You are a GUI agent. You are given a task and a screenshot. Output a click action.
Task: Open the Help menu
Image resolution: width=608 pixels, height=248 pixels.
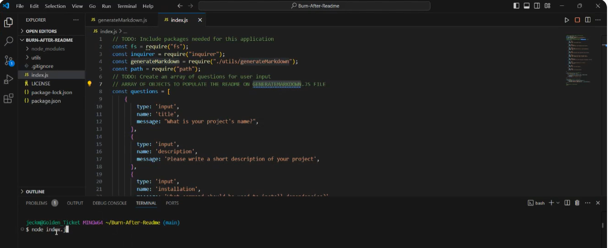pos(148,6)
